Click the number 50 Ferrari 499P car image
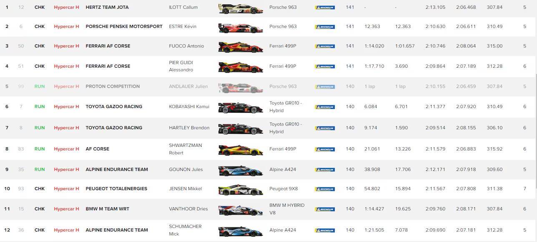Viewport: 537px width, 242px height. point(241,47)
